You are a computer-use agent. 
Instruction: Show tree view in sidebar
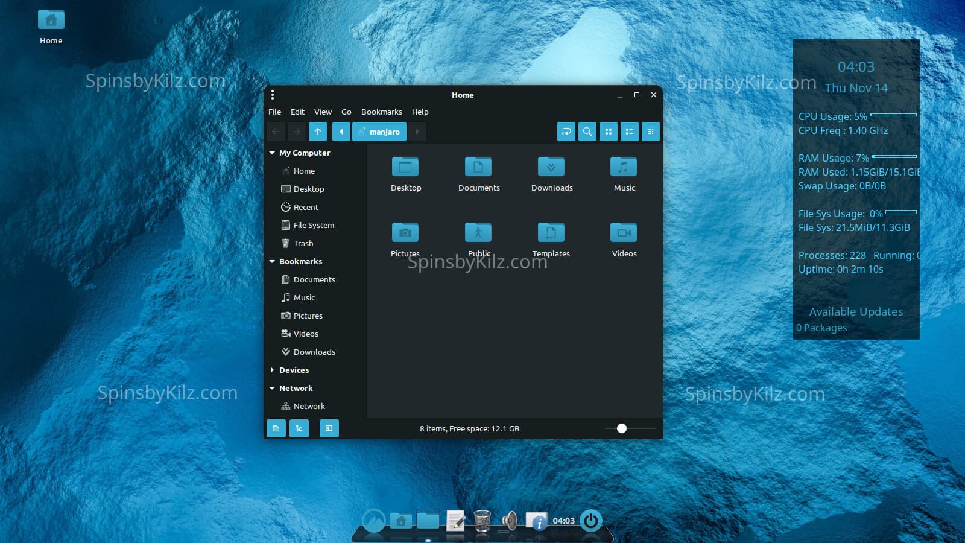click(299, 428)
